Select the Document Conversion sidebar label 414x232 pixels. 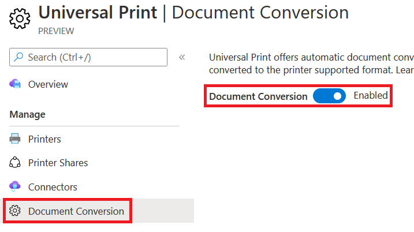coord(76,211)
